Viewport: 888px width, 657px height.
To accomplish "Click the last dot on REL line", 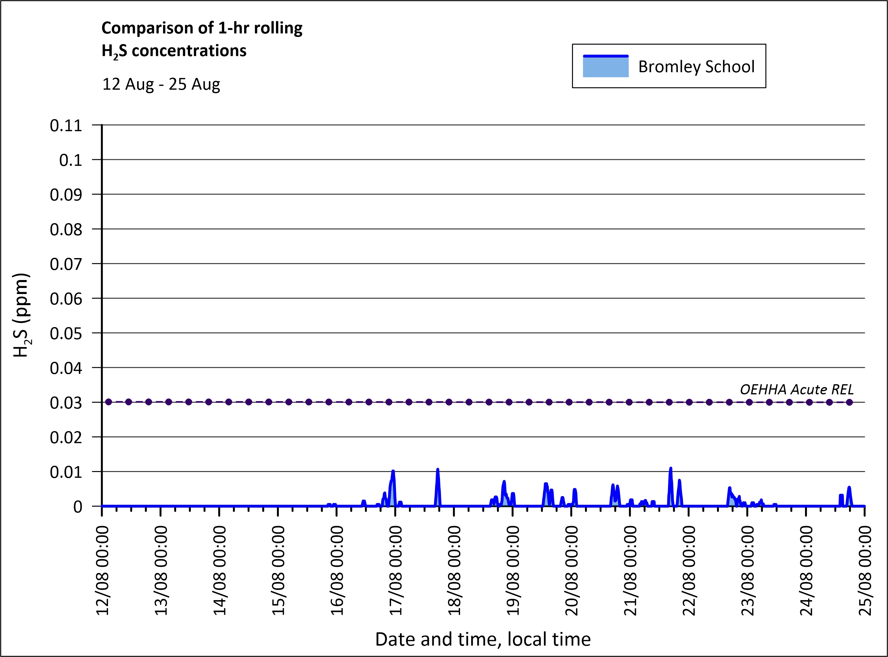I will [x=850, y=402].
